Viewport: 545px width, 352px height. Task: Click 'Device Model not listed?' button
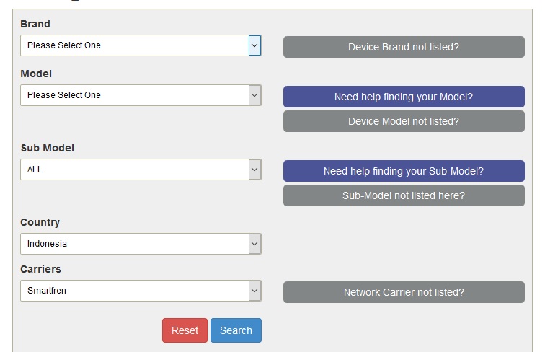pyautogui.click(x=404, y=121)
